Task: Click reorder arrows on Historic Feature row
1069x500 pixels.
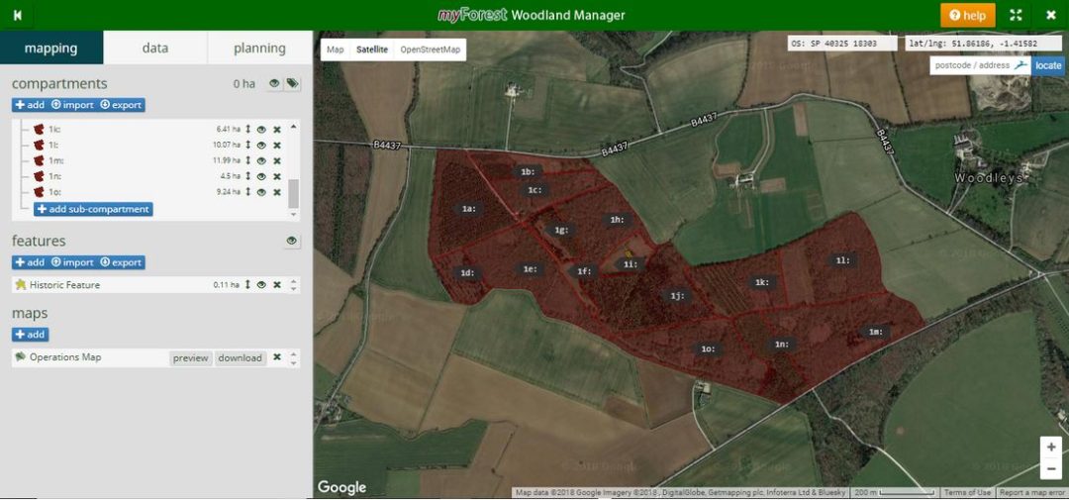Action: (248, 284)
